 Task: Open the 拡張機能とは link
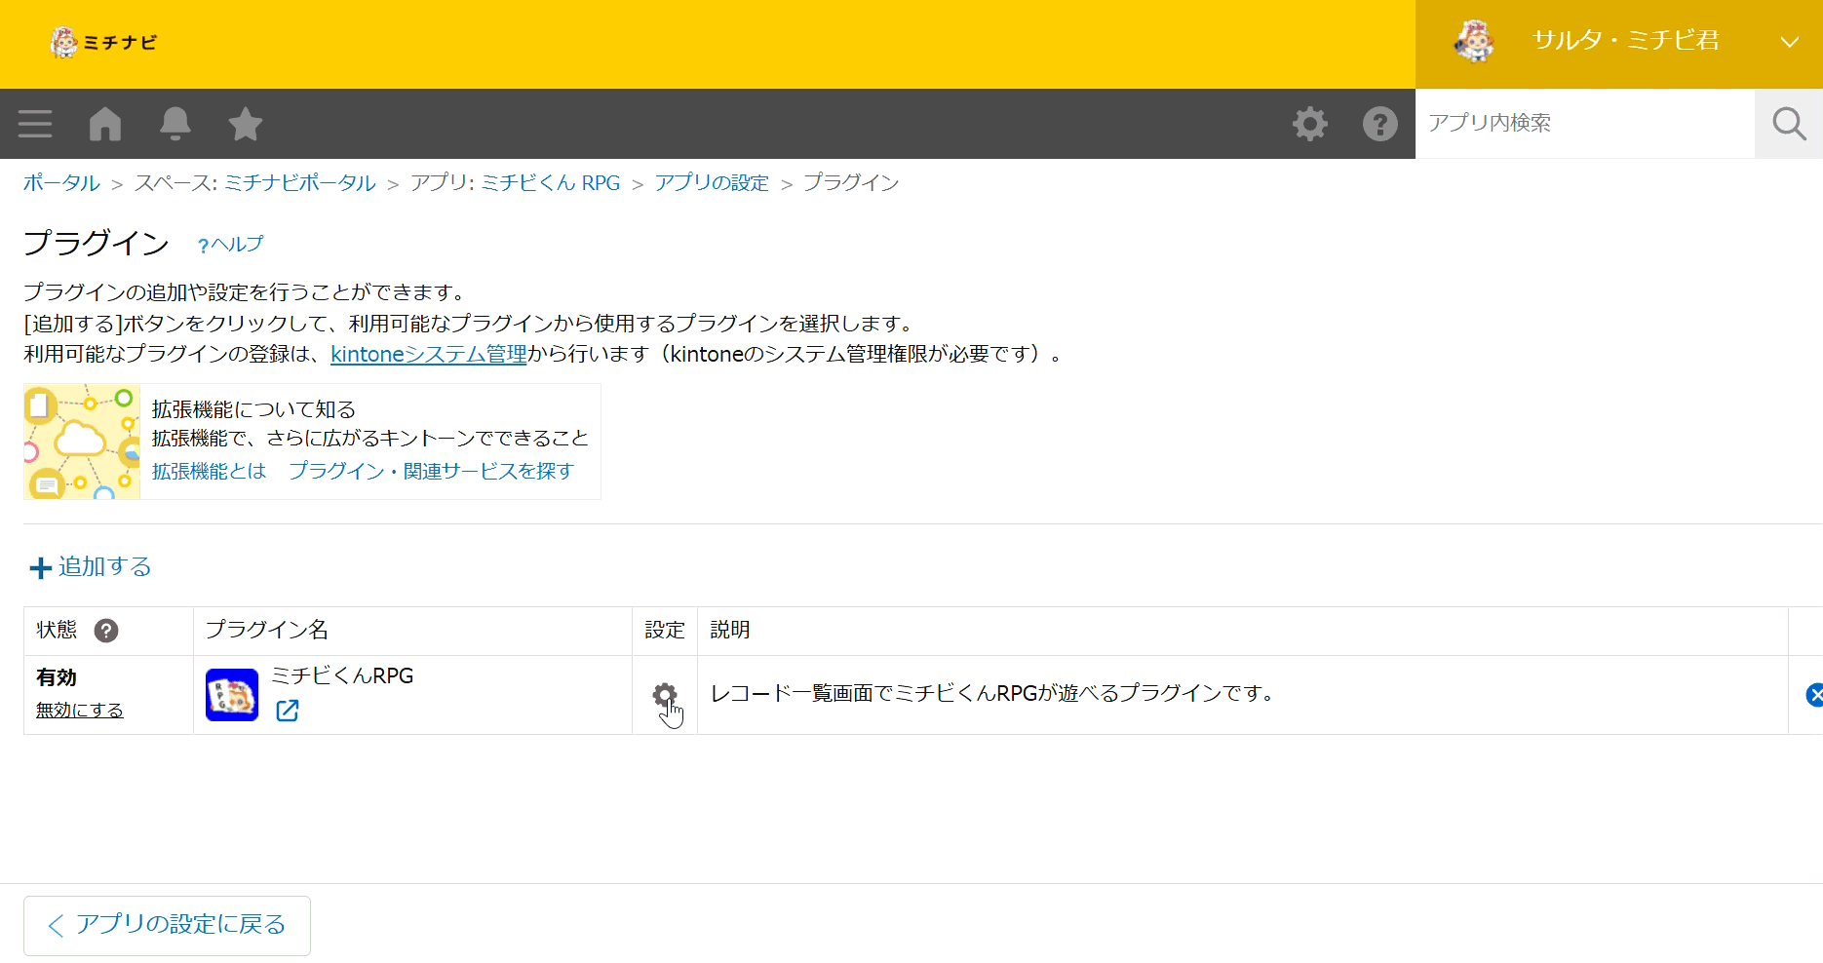(x=209, y=471)
